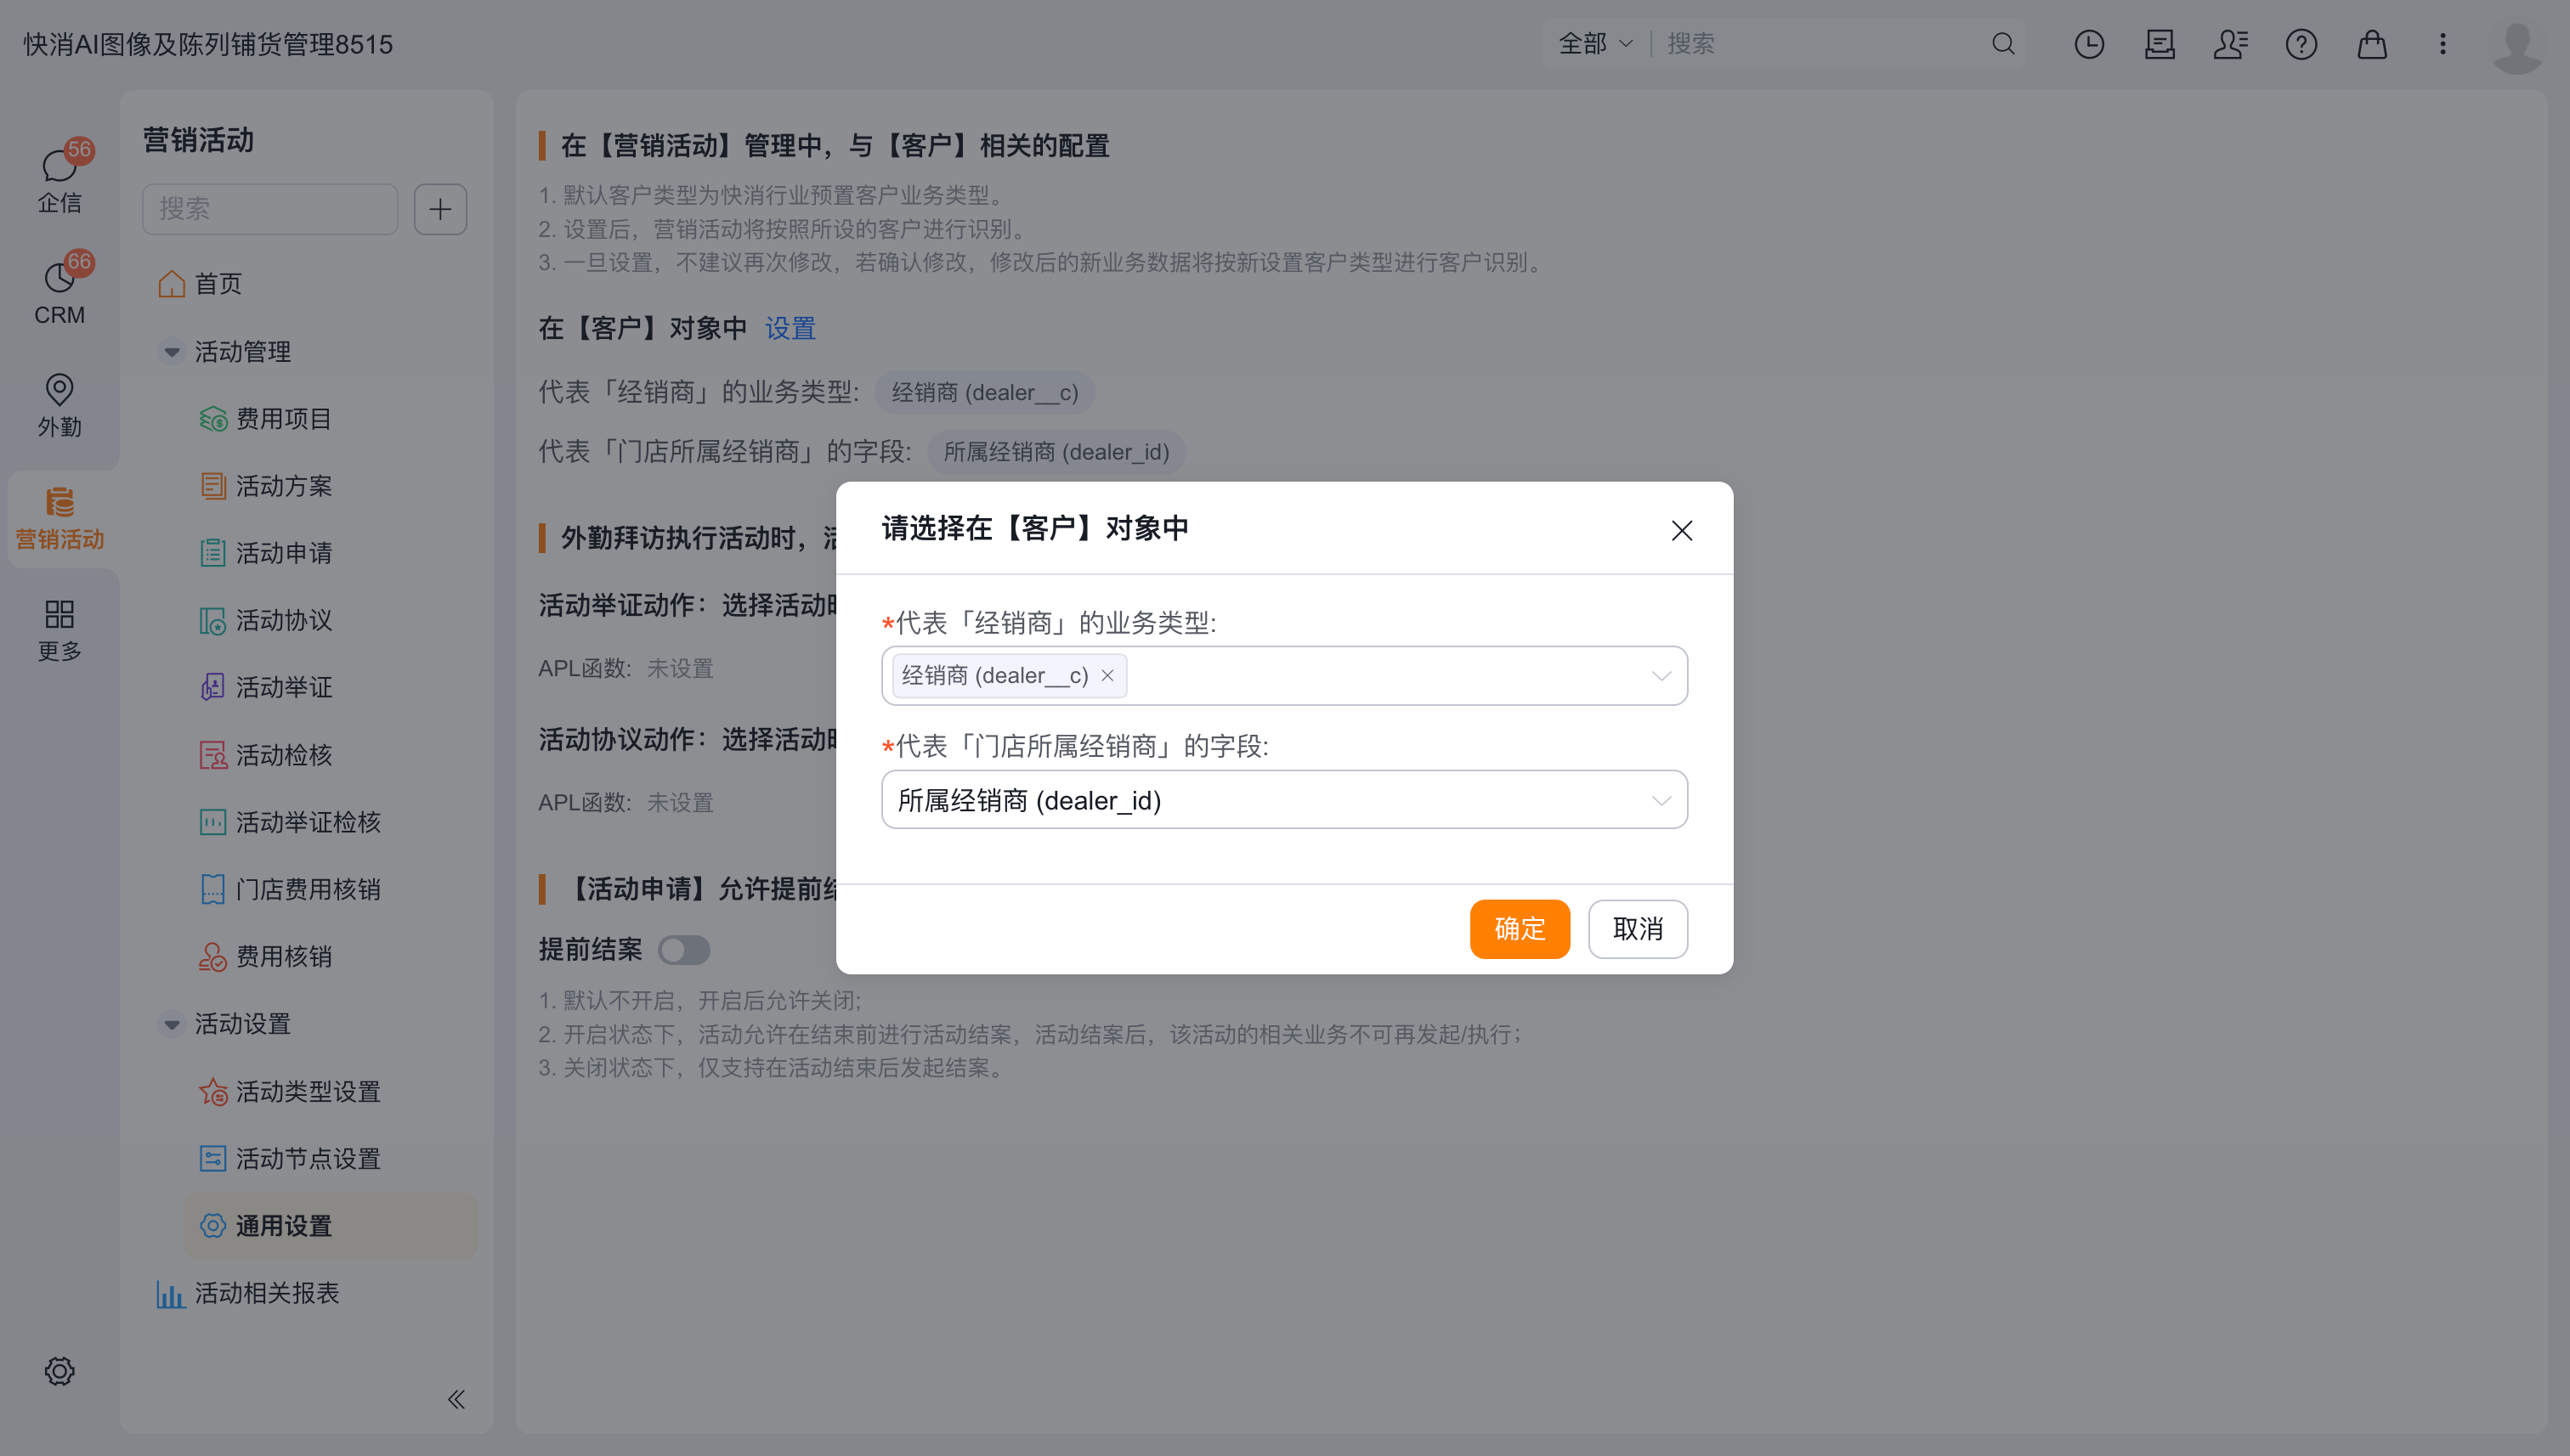The height and width of the screenshot is (1456, 2570).
Task: Click the 取消 button
Action: point(1638,928)
